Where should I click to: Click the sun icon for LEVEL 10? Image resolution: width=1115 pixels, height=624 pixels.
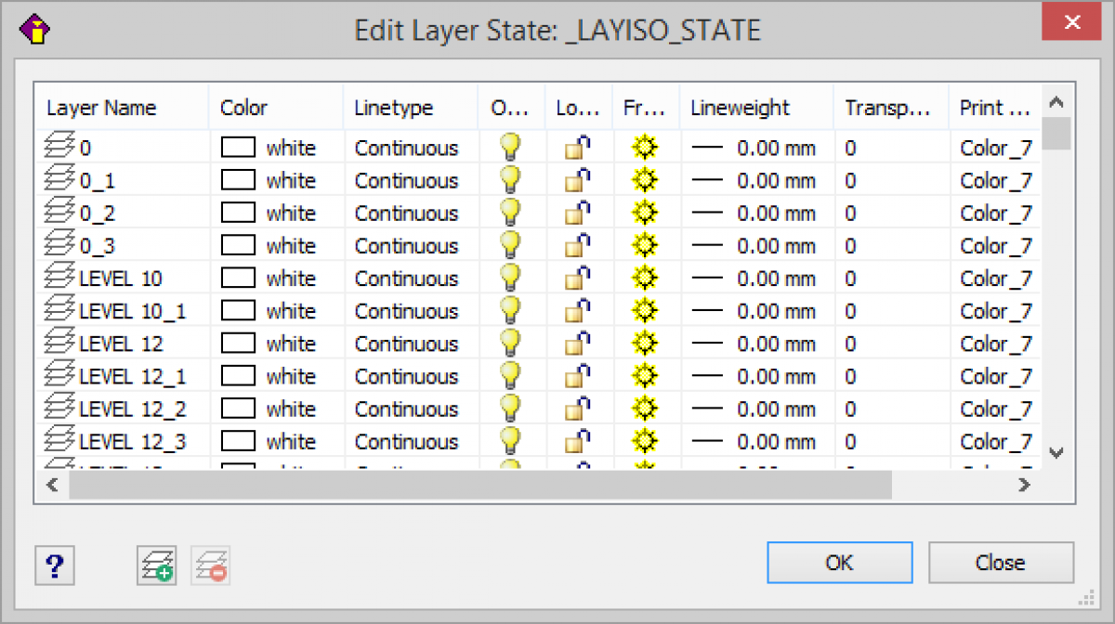(x=645, y=278)
